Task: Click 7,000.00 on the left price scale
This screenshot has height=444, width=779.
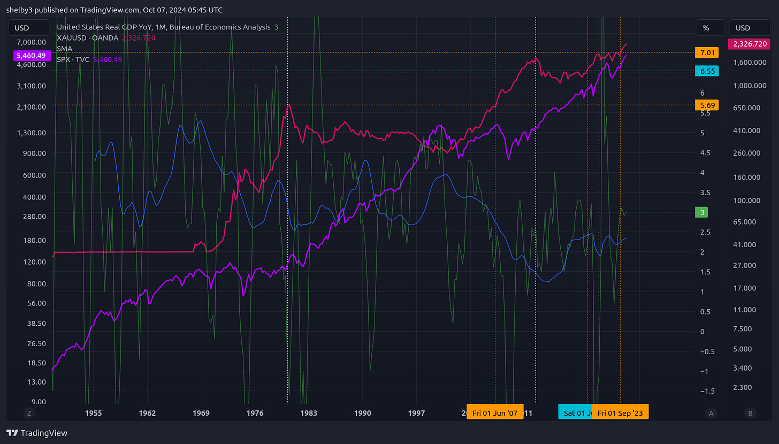Action: (32, 42)
